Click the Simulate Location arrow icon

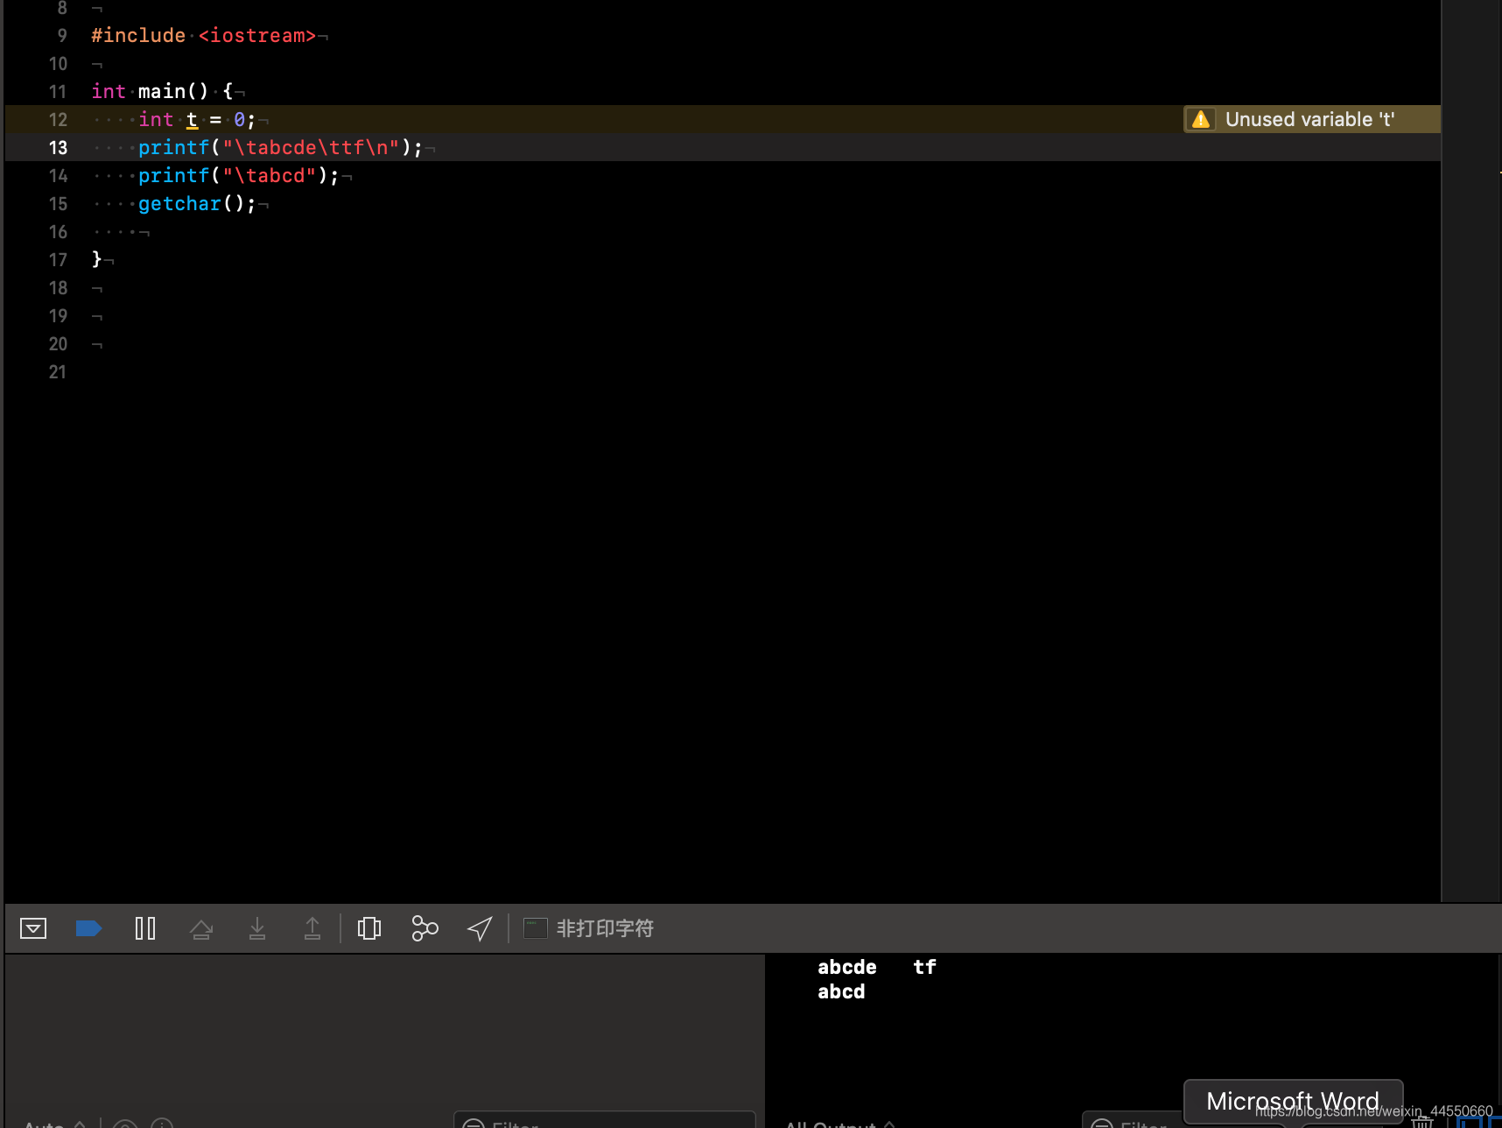click(x=480, y=928)
